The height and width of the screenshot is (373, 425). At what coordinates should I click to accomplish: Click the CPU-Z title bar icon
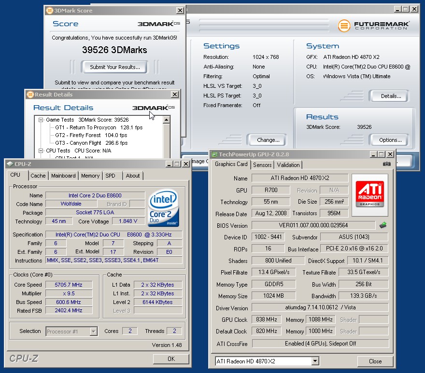click(10, 164)
